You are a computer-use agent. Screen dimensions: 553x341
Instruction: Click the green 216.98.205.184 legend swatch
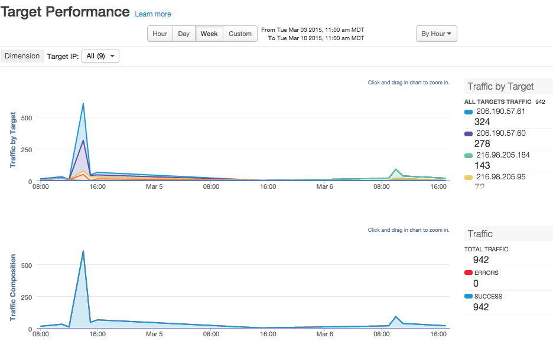point(469,155)
